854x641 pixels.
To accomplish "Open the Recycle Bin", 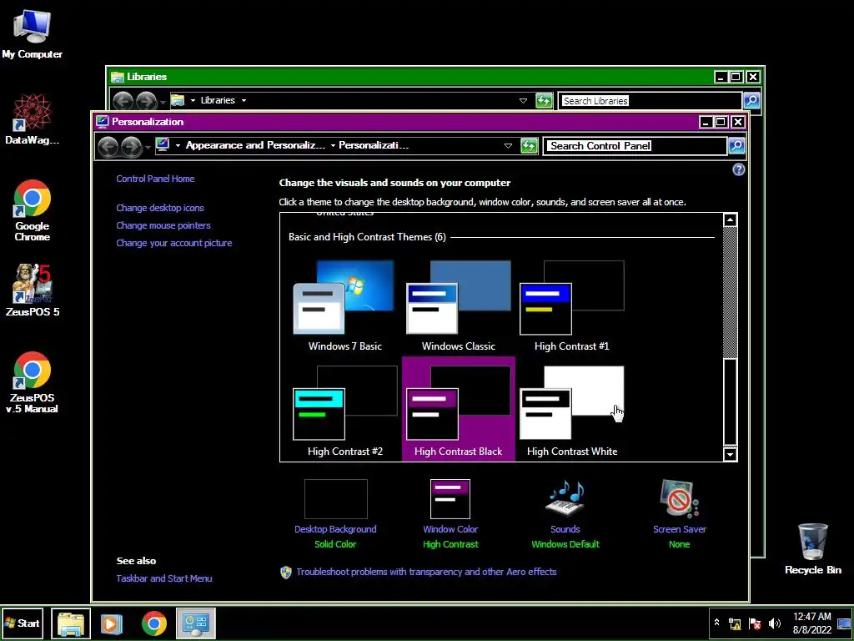I will 812,549.
